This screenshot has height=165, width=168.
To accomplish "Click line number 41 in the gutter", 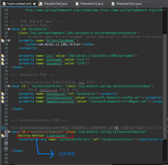I will point(6,128).
